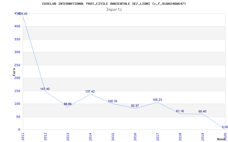
Task: Click the 250 value on Euro axis
Action: (x=17, y=65)
